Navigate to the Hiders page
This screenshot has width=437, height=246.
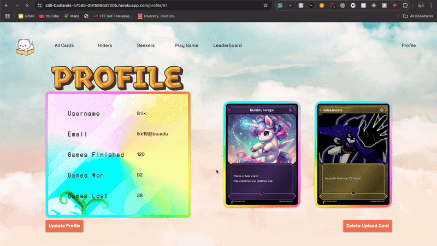pyautogui.click(x=105, y=45)
